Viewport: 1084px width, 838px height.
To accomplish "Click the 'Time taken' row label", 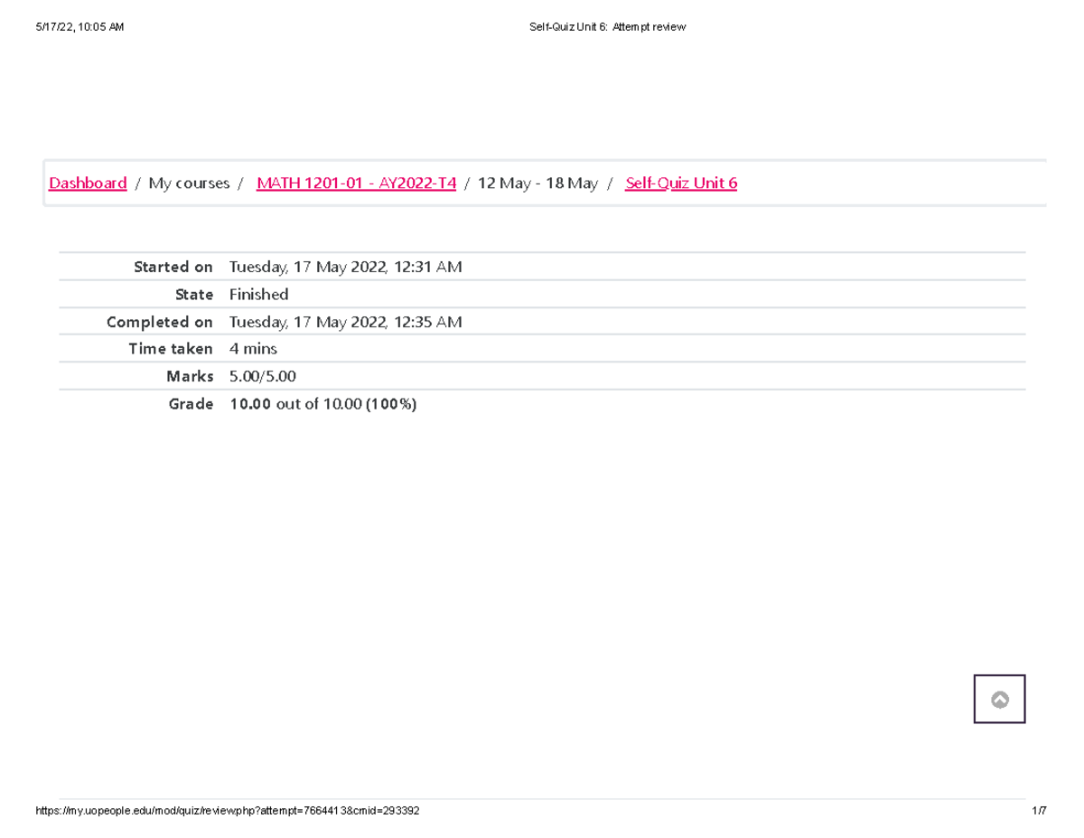I will point(170,349).
